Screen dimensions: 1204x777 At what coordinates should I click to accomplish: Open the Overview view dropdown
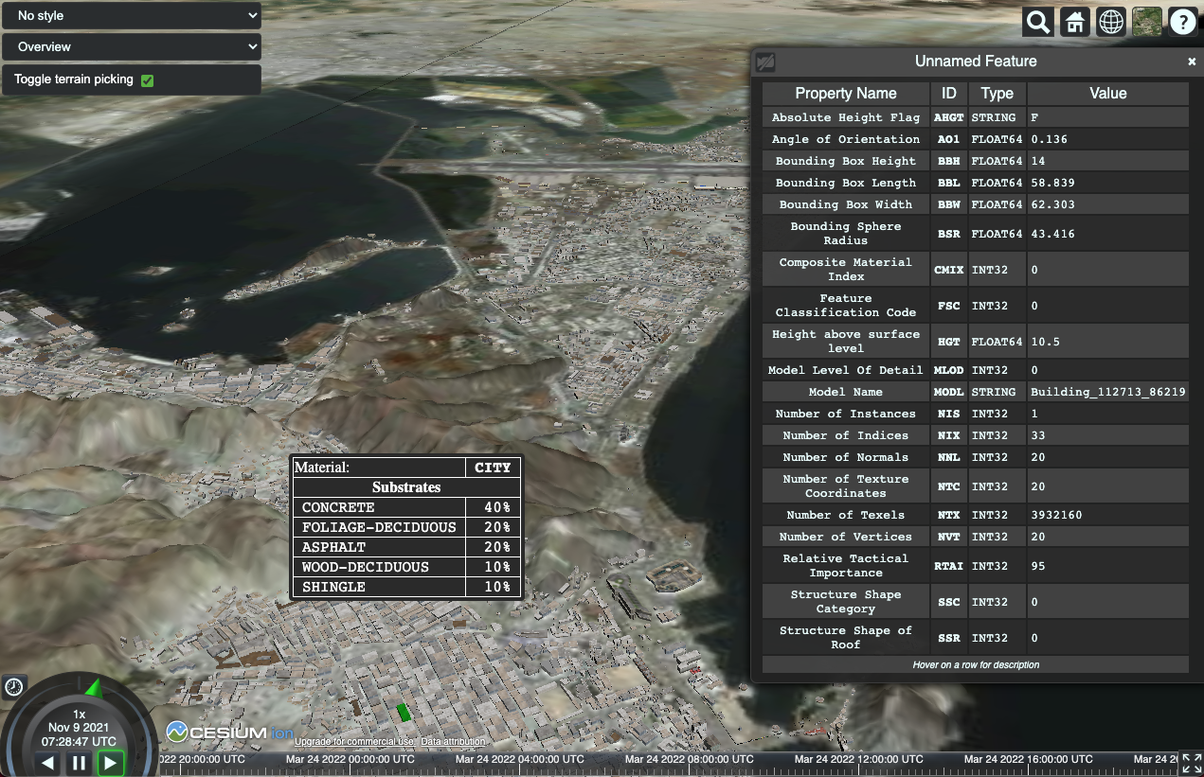click(131, 46)
